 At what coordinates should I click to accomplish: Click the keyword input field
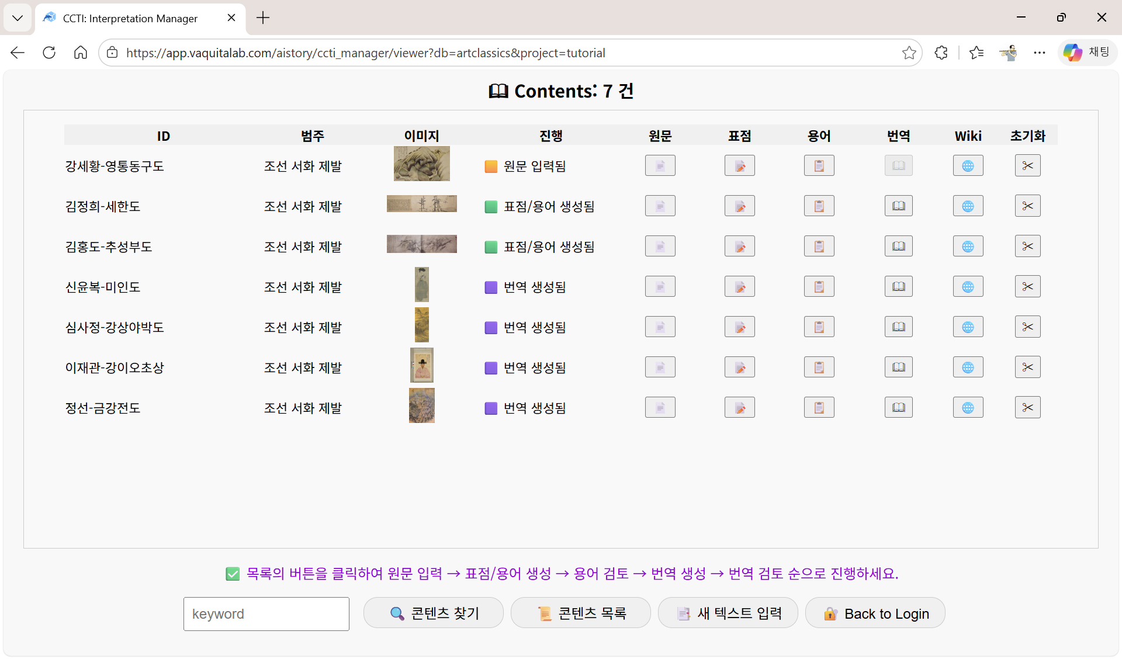click(x=266, y=613)
